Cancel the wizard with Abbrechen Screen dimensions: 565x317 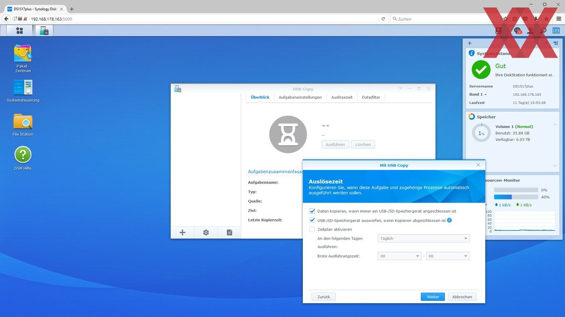[462, 297]
